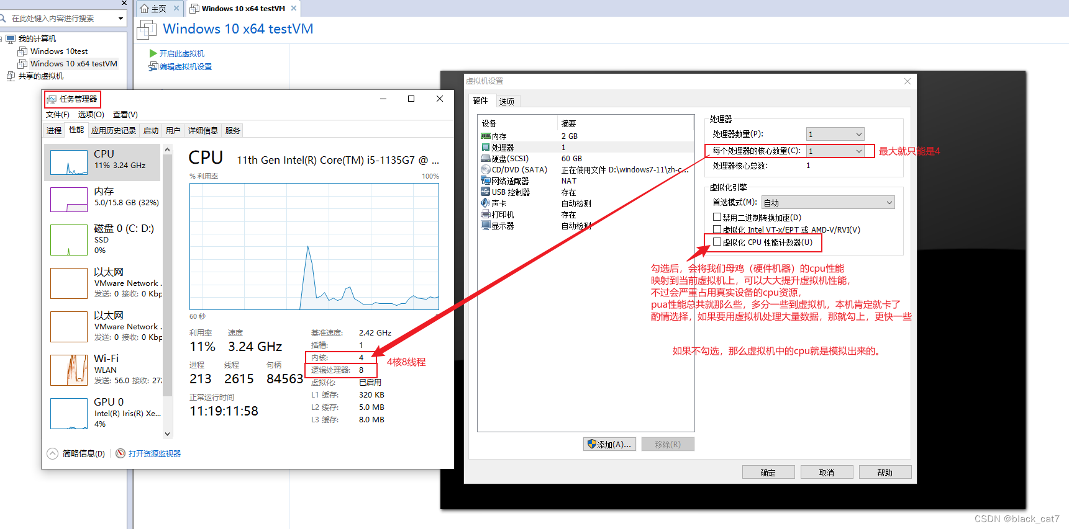1069x529 pixels.
Task: Select Disk 0 (C: D:) performance item
Action: point(103,239)
